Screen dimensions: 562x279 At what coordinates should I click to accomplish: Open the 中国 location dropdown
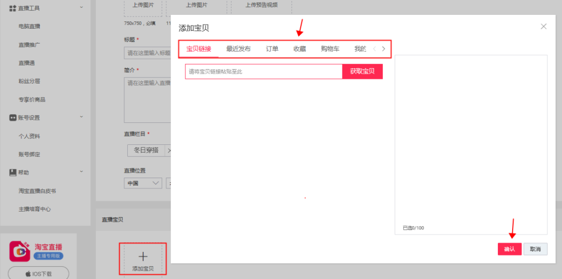point(143,183)
